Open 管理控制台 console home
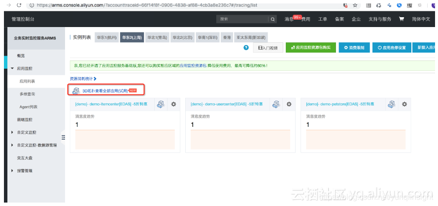Image resolution: width=438 pixels, height=206 pixels. click(23, 19)
